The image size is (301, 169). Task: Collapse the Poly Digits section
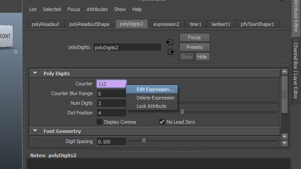coord(35,73)
